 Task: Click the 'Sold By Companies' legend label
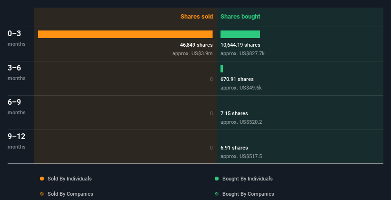coord(70,194)
